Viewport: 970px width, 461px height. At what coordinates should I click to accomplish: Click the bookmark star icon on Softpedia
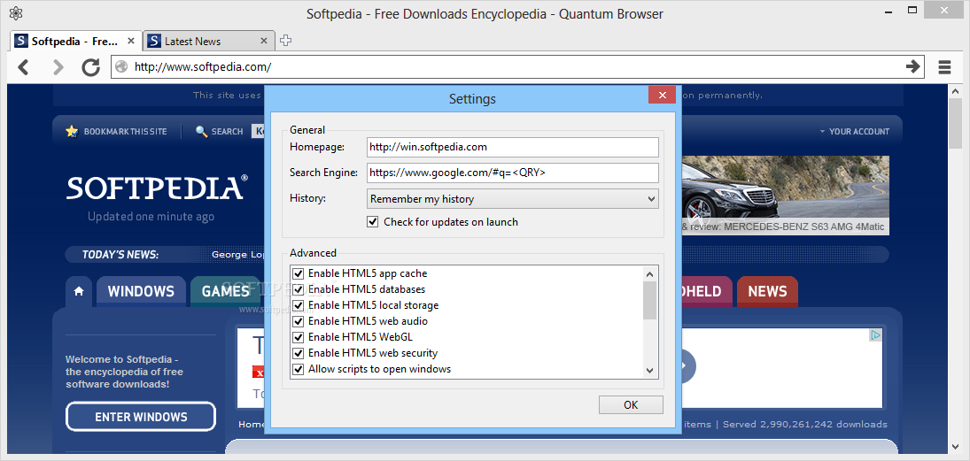(x=73, y=131)
